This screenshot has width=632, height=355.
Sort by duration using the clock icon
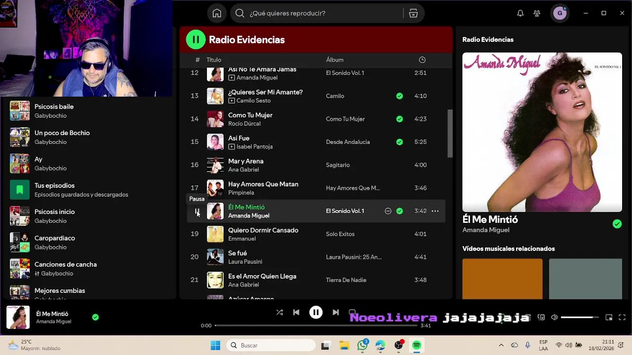(422, 60)
